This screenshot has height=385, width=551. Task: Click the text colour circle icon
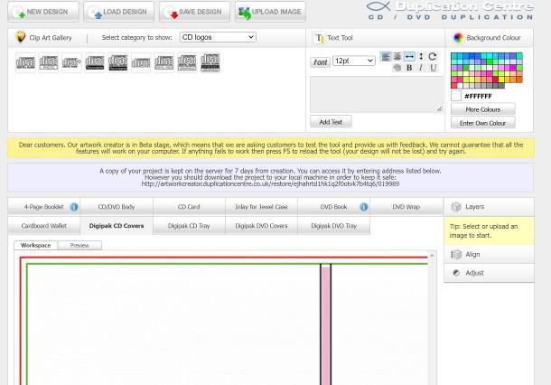click(397, 68)
